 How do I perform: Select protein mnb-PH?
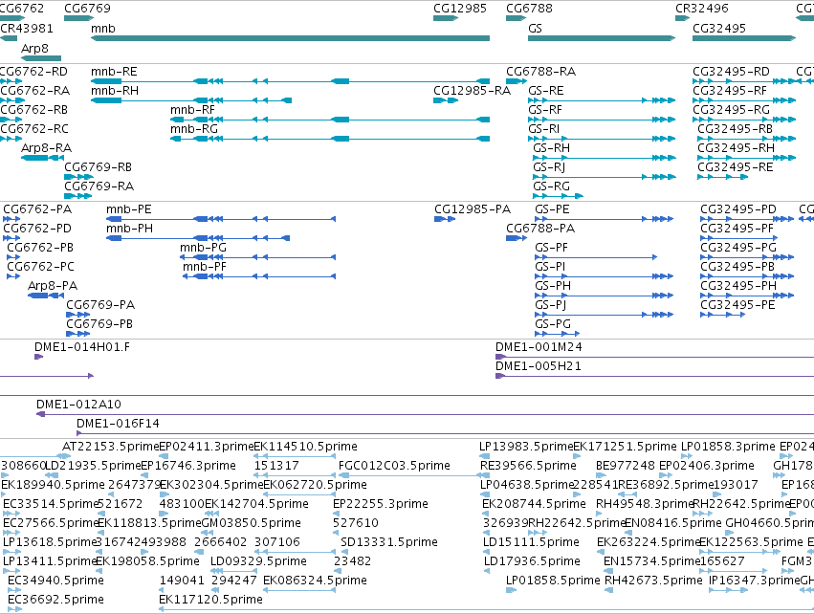198,238
